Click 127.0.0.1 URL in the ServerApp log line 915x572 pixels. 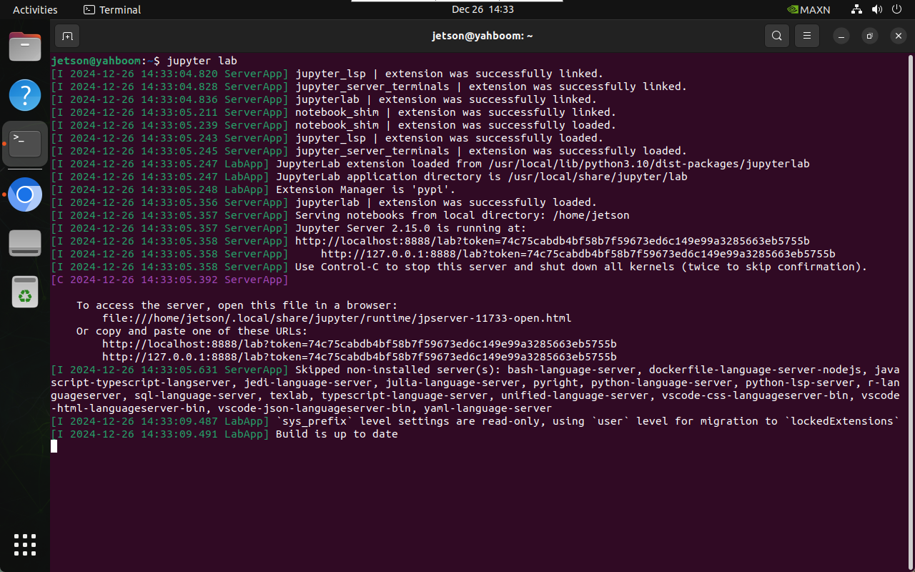pos(578,254)
